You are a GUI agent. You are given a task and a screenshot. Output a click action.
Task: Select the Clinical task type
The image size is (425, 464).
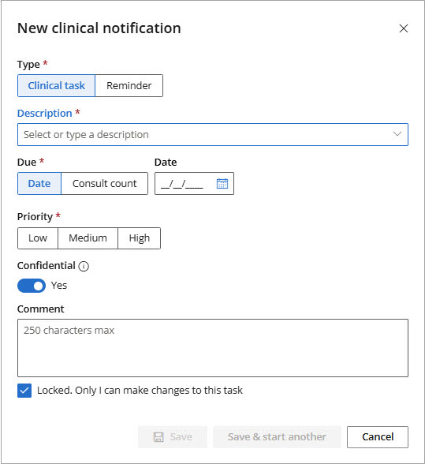56,85
